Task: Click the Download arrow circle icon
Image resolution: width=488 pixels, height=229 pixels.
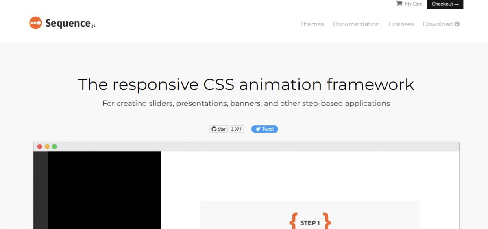Action: [x=457, y=24]
